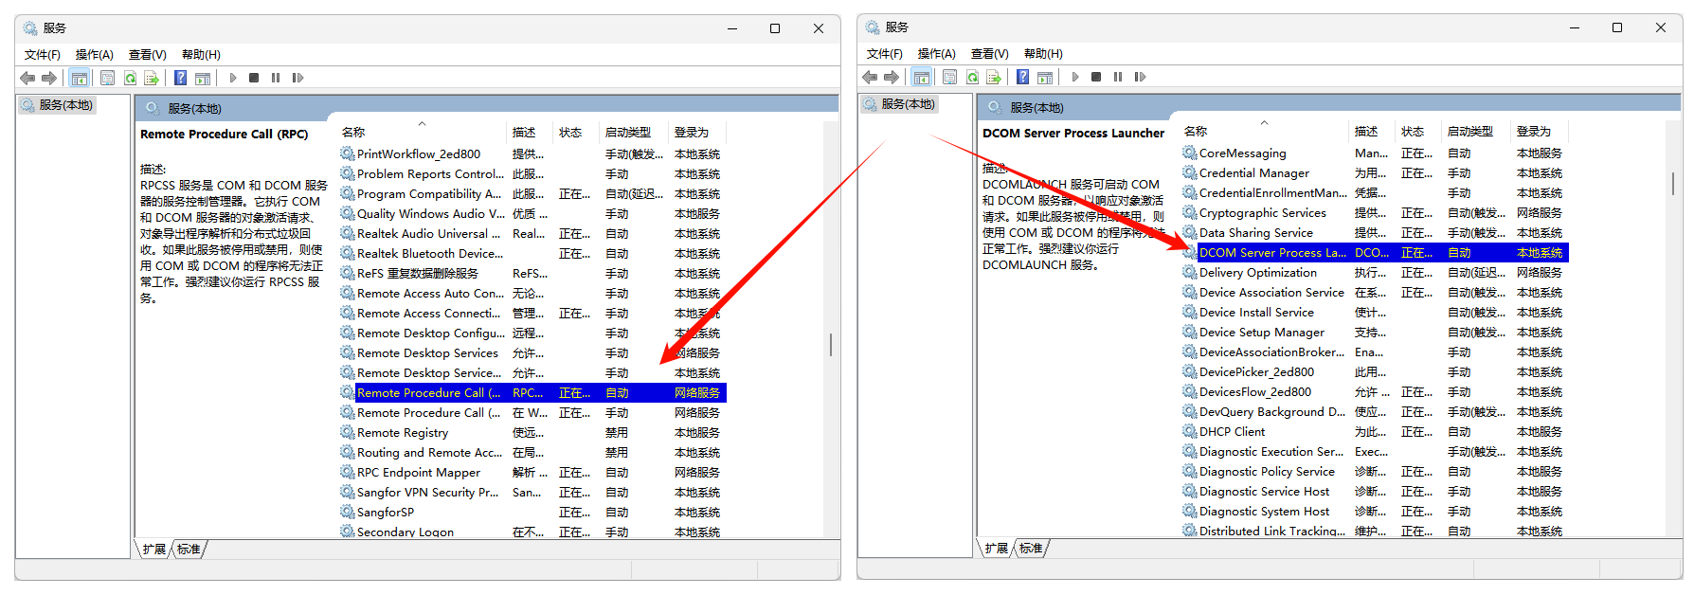Image resolution: width=1694 pixels, height=595 pixels.
Task: Switch to 标准 tab in the RPC services window
Action: 189,550
